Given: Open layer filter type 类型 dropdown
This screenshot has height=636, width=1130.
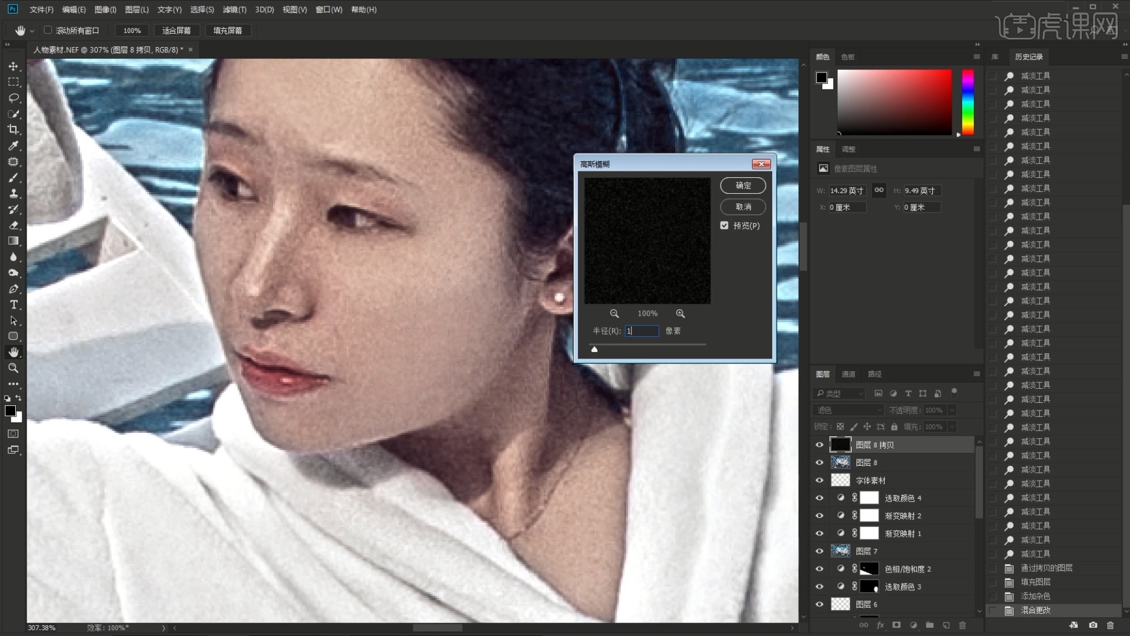Looking at the screenshot, I should [x=840, y=393].
